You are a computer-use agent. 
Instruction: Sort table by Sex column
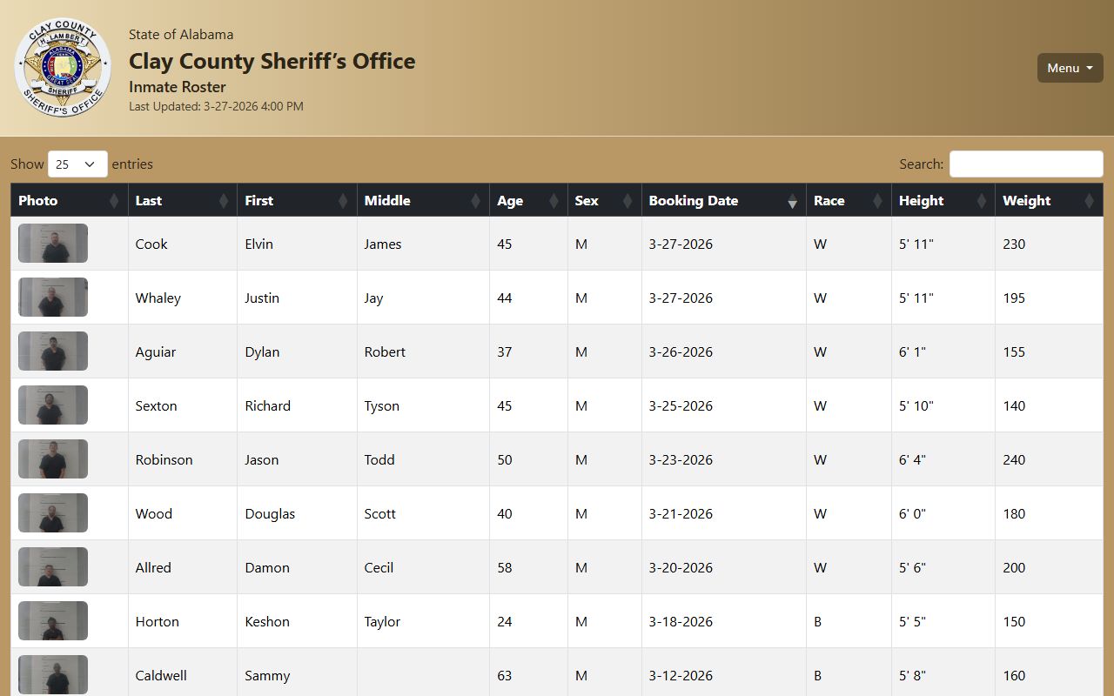(x=604, y=200)
